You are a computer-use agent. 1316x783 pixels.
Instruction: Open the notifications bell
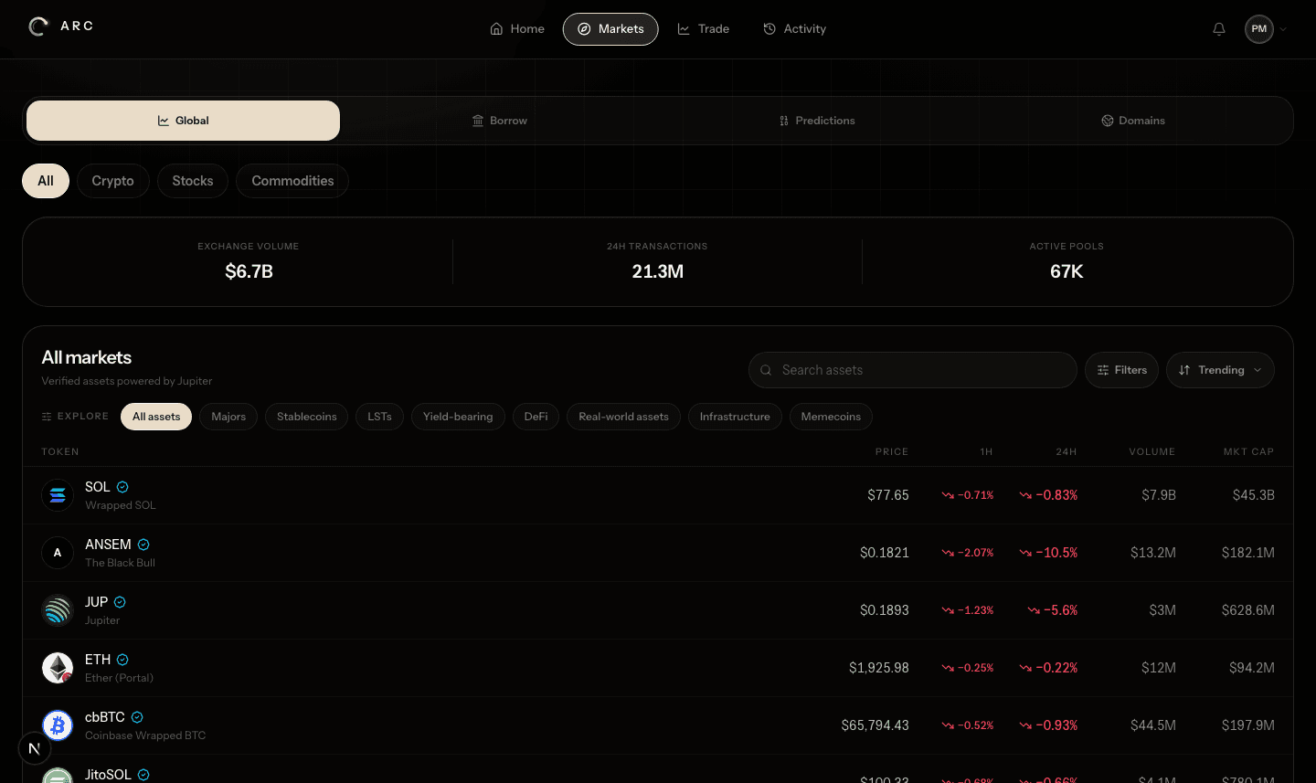pyautogui.click(x=1219, y=29)
